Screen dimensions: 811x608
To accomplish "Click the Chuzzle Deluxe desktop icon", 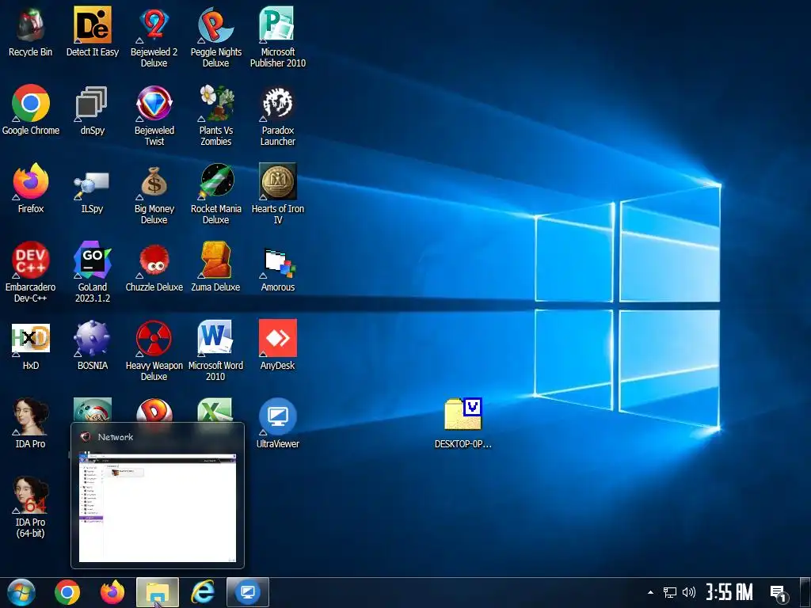I will (x=154, y=268).
